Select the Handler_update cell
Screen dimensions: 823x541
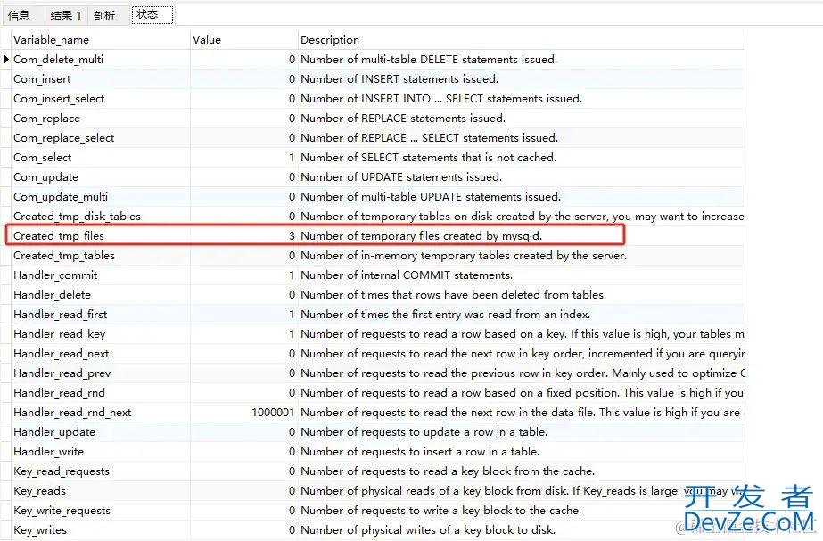pyautogui.click(x=100, y=432)
